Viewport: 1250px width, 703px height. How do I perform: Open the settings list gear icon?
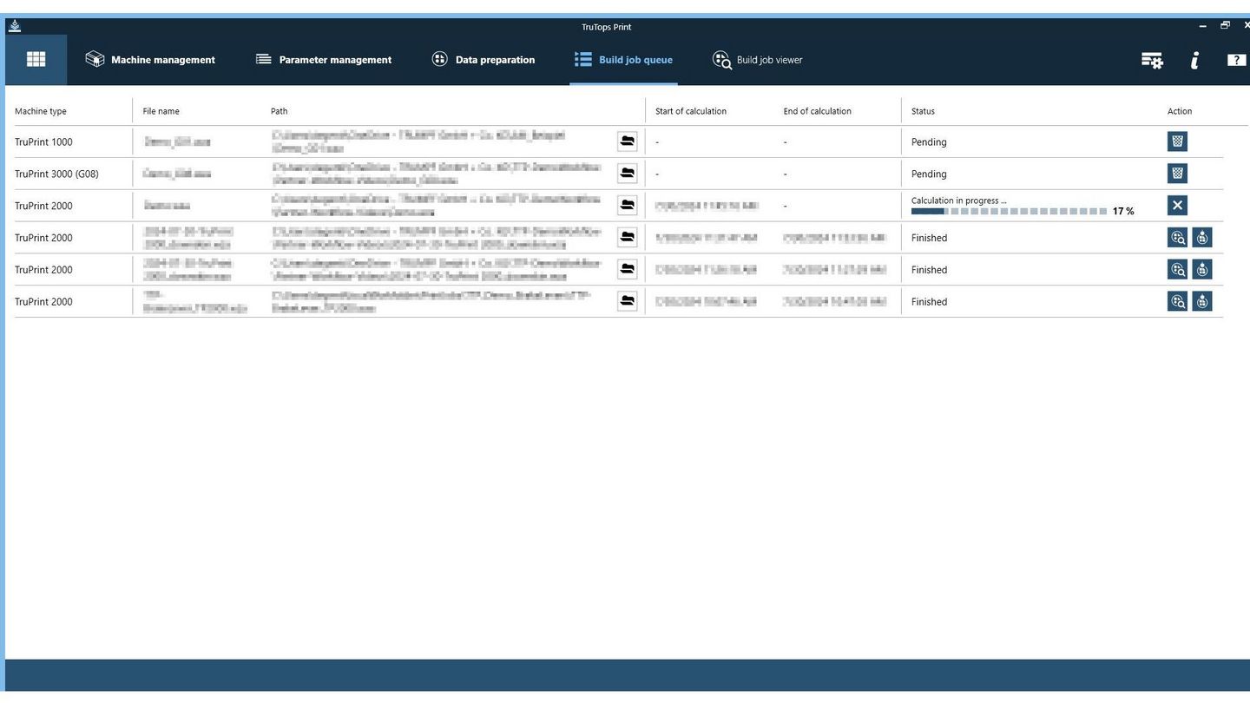pyautogui.click(x=1152, y=60)
